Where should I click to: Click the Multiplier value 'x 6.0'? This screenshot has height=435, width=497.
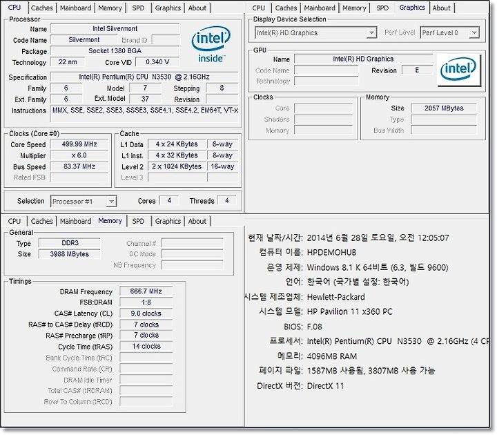(x=79, y=155)
